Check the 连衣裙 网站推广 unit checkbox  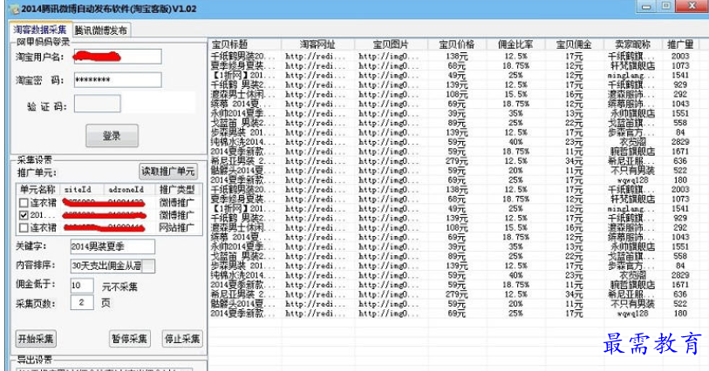click(24, 228)
